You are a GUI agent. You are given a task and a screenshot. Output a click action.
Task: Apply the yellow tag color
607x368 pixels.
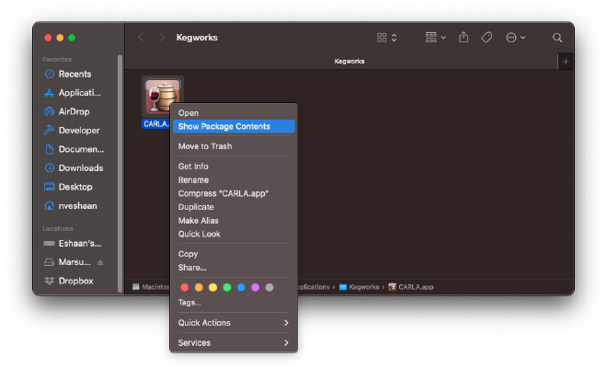tap(213, 287)
